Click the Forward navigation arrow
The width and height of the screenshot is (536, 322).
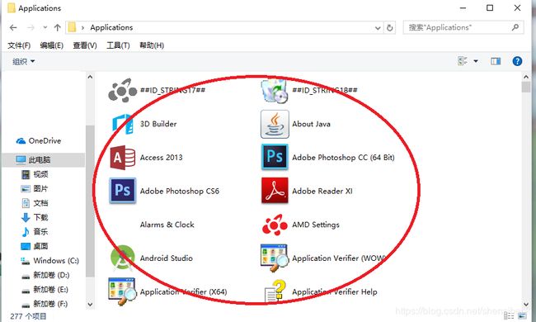pos(31,28)
